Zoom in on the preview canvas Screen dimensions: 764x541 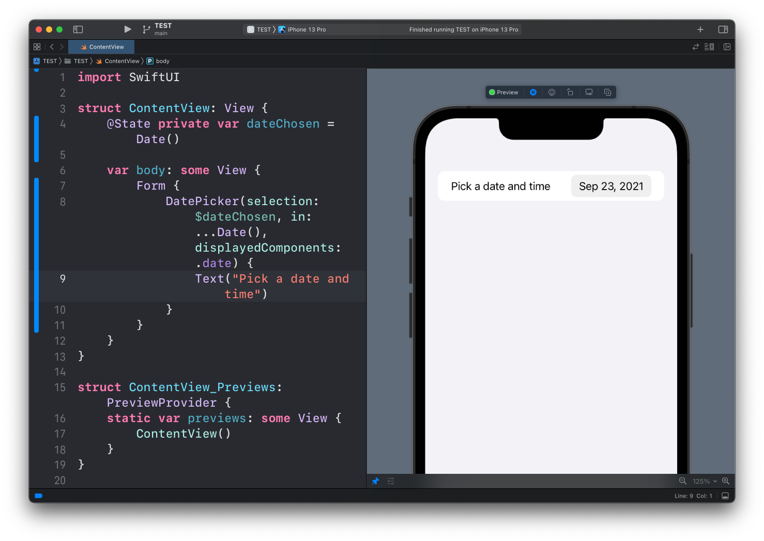726,481
